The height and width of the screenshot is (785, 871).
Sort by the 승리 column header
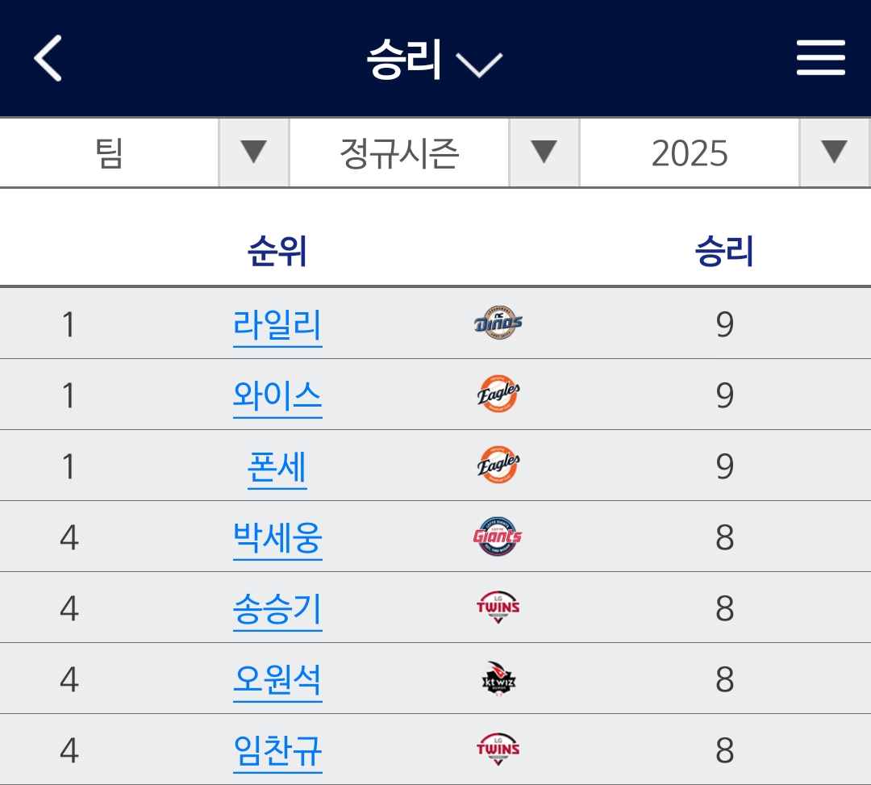pyautogui.click(x=724, y=251)
